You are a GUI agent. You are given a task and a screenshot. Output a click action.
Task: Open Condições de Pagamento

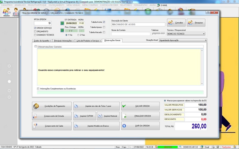tap(52, 106)
